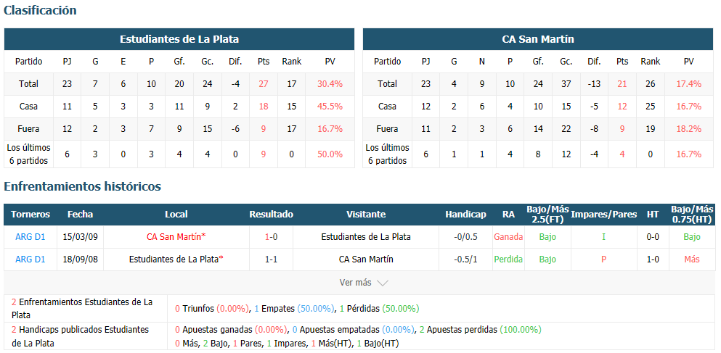Click the Ganada RA result
Screen dimensions: 721x353
[x=508, y=237]
